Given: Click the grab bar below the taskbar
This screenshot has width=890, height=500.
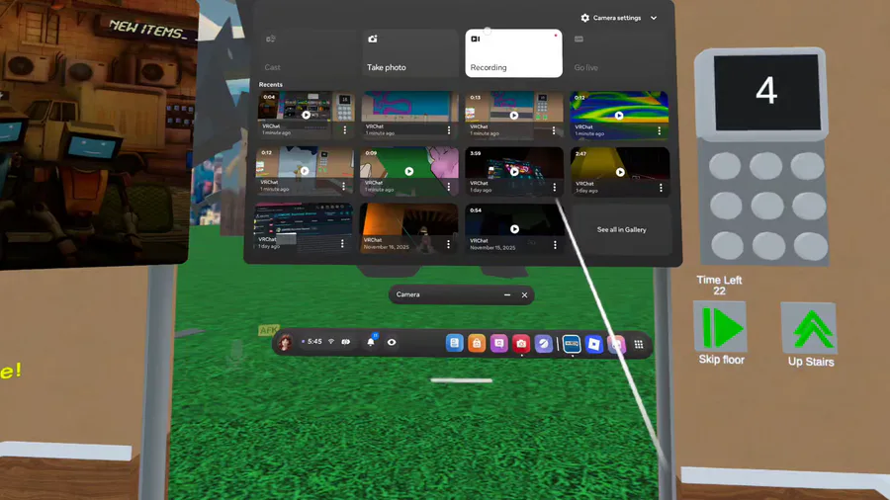Looking at the screenshot, I should (x=461, y=380).
